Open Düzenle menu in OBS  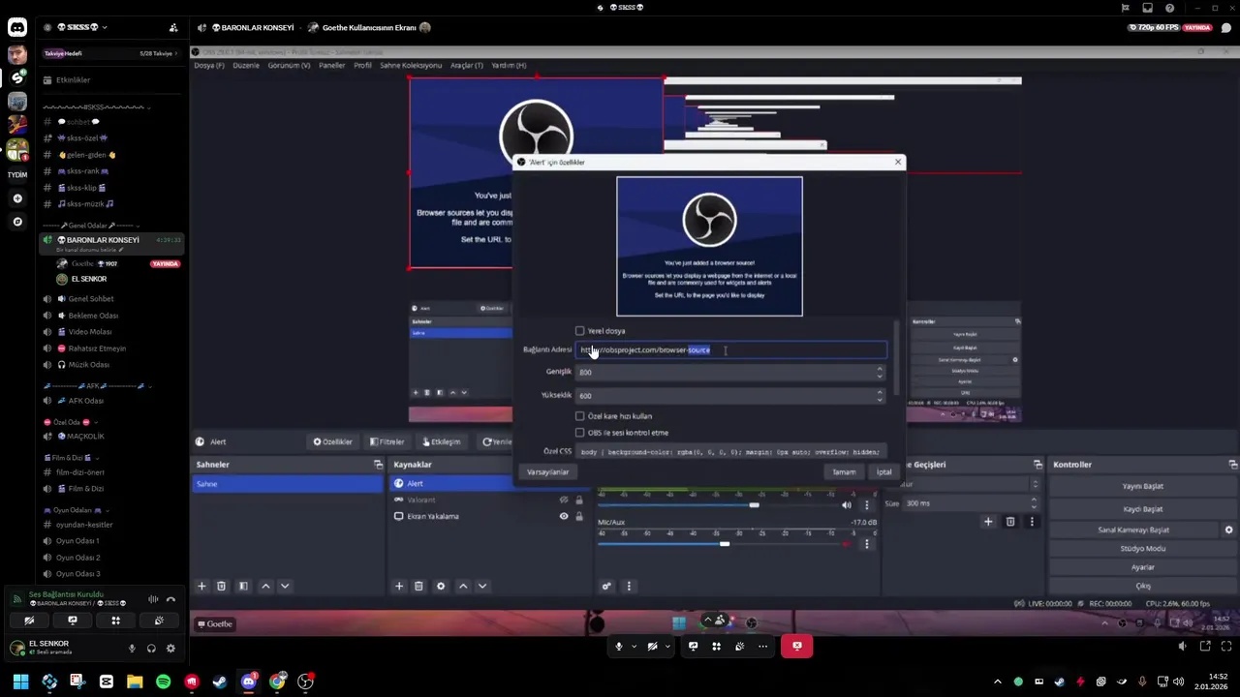click(246, 65)
